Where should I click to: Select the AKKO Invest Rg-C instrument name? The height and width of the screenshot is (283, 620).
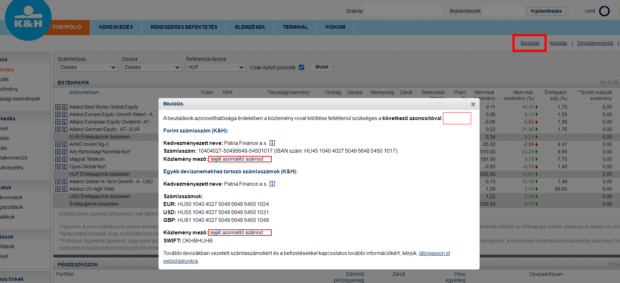[89, 144]
